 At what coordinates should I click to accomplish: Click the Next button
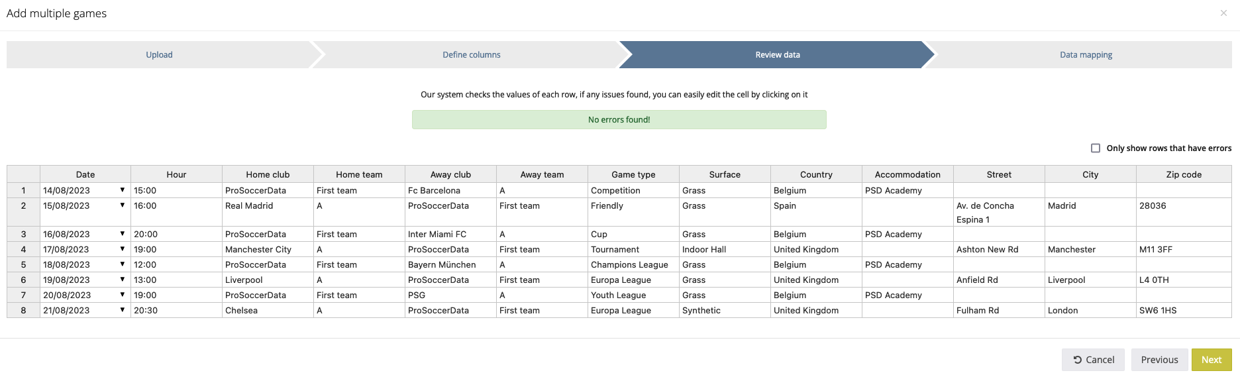click(x=1212, y=360)
